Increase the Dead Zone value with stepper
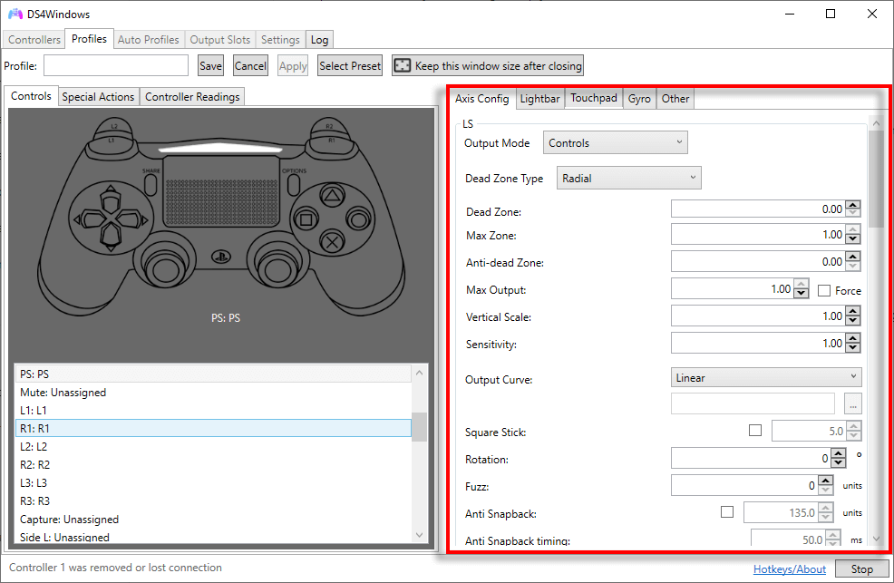The height and width of the screenshot is (583, 894). point(853,205)
